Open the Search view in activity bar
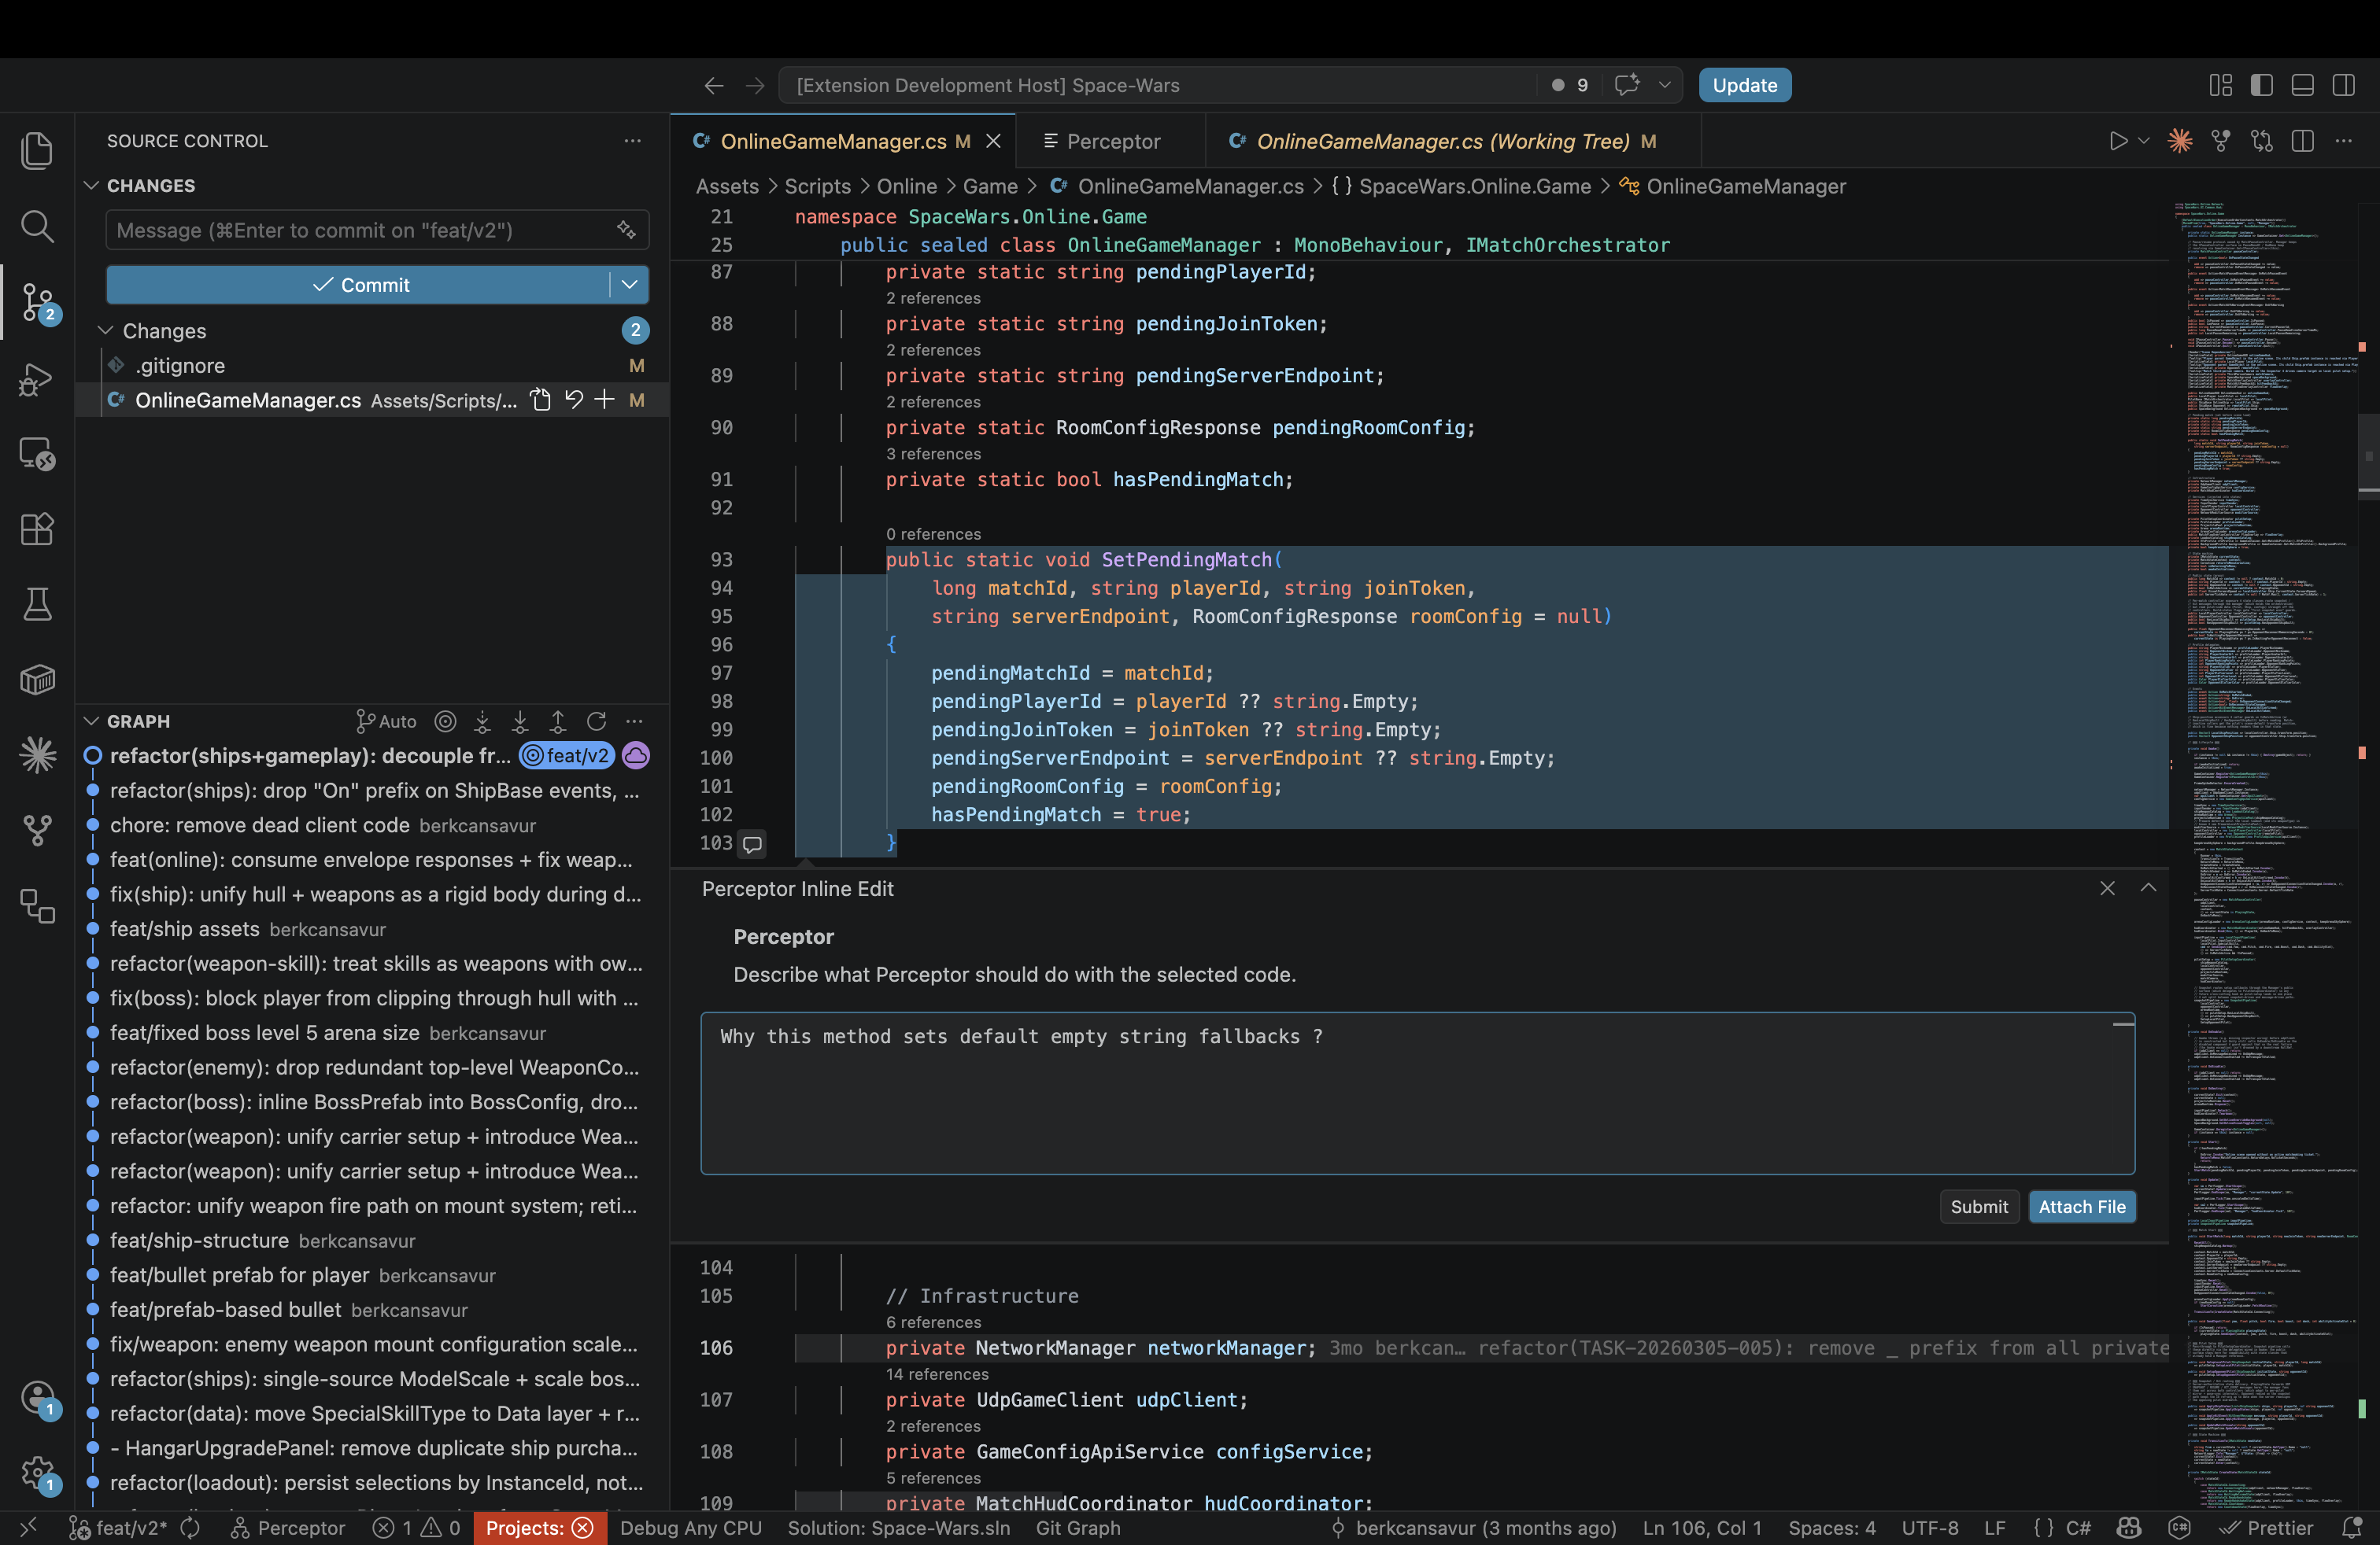 pos(37,226)
